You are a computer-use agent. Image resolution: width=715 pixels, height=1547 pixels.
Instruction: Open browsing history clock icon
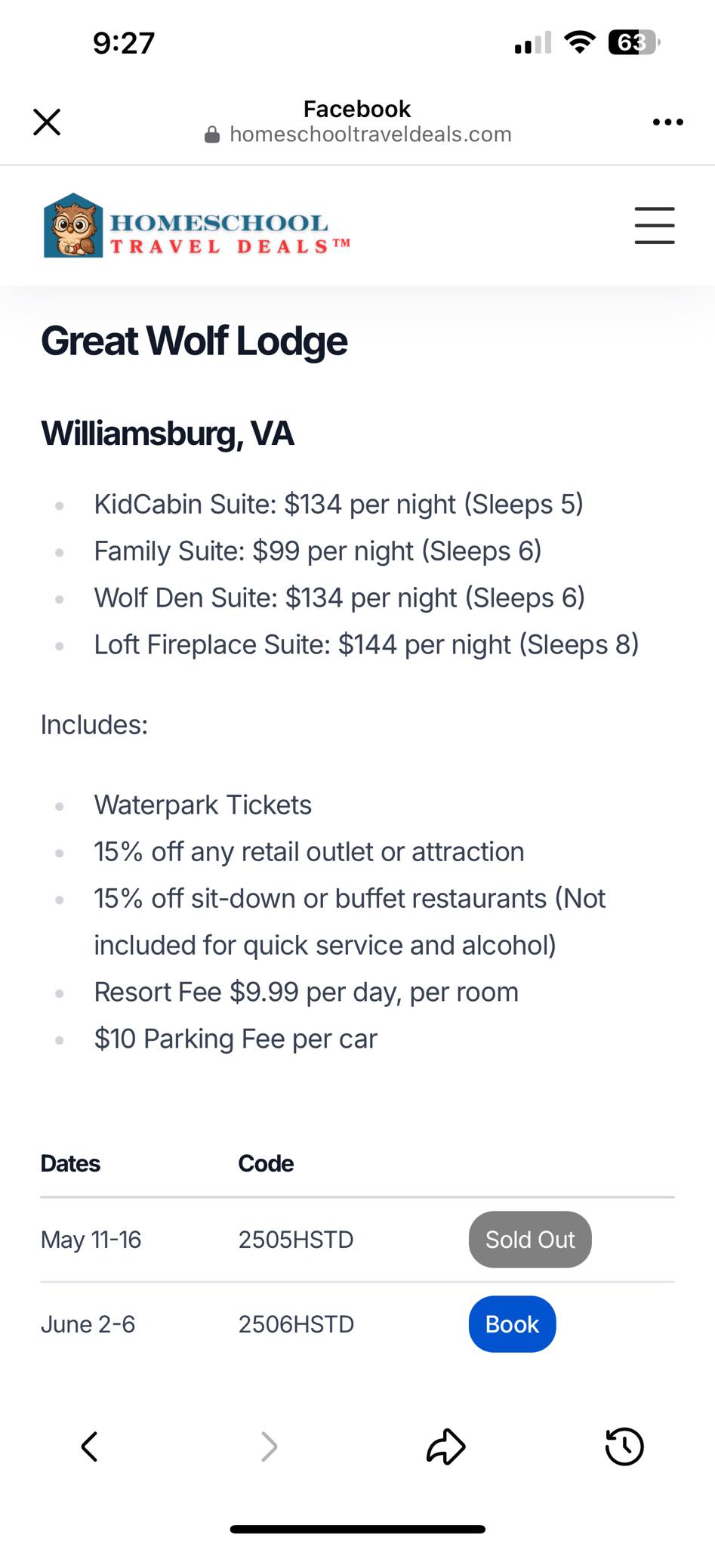[x=624, y=1447]
